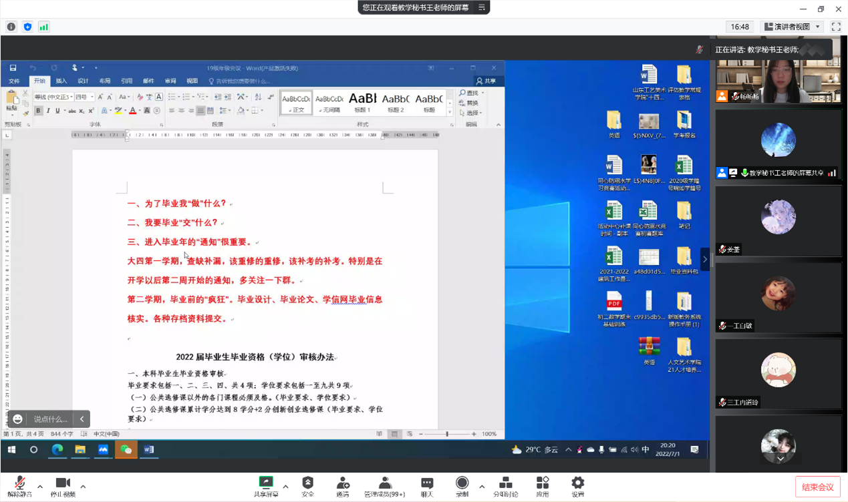Open the Manage Members (管理成员) panel
The width and height of the screenshot is (848, 502).
point(384,485)
